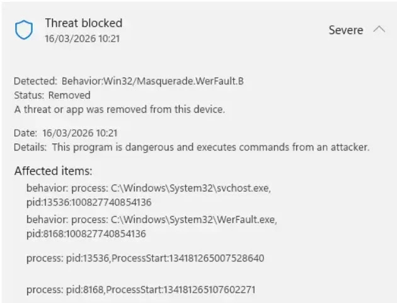Click the Details label

point(30,147)
